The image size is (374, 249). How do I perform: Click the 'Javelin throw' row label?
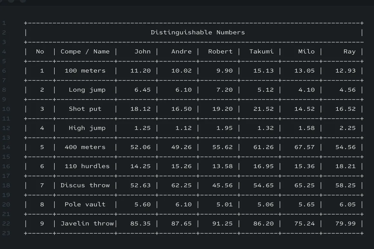click(87, 224)
